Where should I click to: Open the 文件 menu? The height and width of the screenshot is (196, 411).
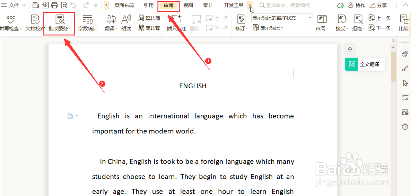coord(14,5)
